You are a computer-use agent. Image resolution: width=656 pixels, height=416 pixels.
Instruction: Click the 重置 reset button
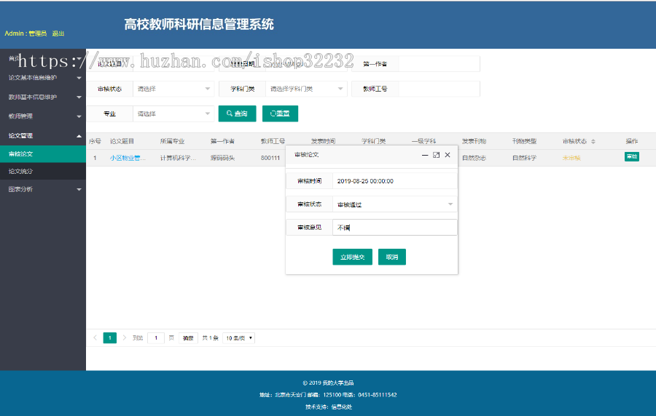[x=280, y=113]
